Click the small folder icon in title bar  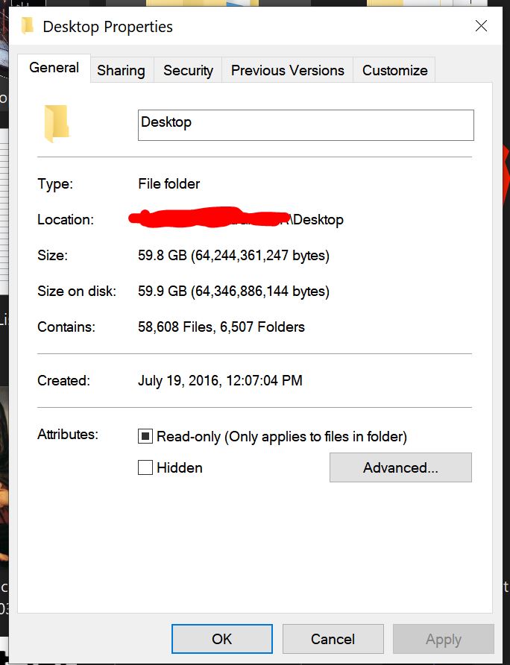click(28, 25)
